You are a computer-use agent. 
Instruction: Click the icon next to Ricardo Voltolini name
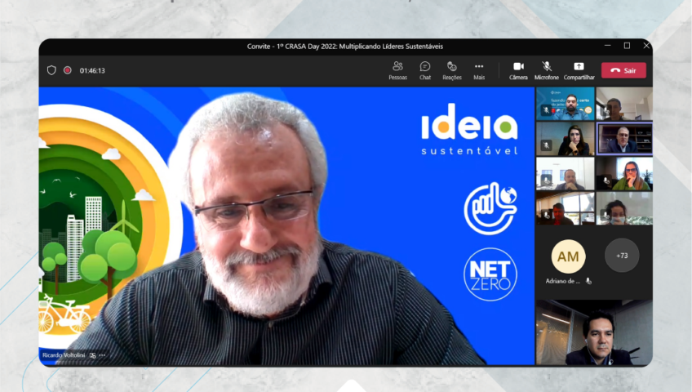93,355
